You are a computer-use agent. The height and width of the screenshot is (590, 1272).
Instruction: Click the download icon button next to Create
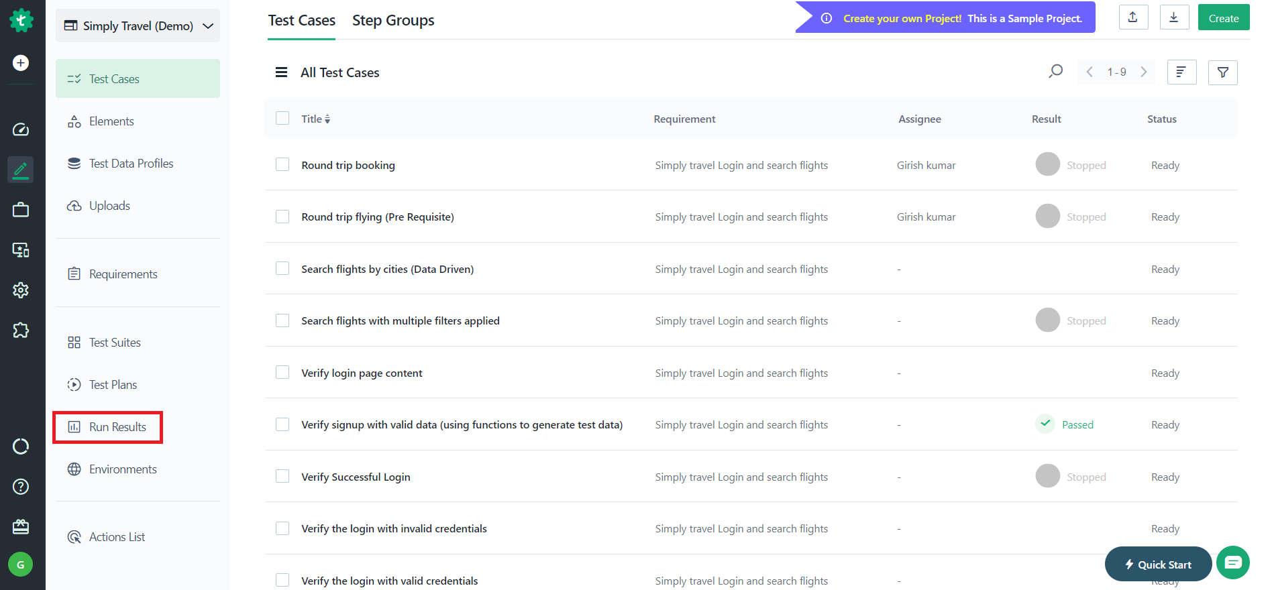tap(1174, 17)
